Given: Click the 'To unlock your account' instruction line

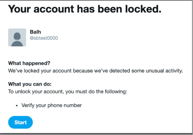Looking at the screenshot, I should [68, 92].
